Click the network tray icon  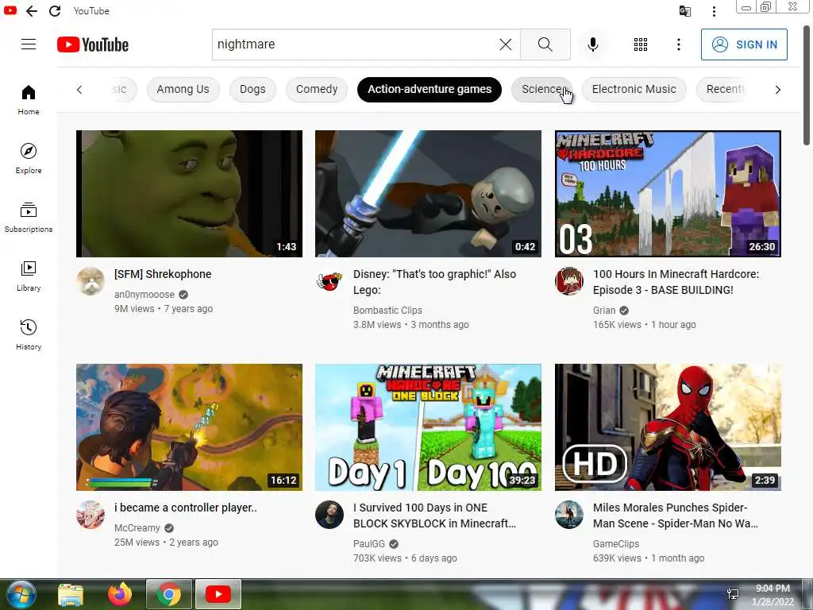click(x=733, y=595)
